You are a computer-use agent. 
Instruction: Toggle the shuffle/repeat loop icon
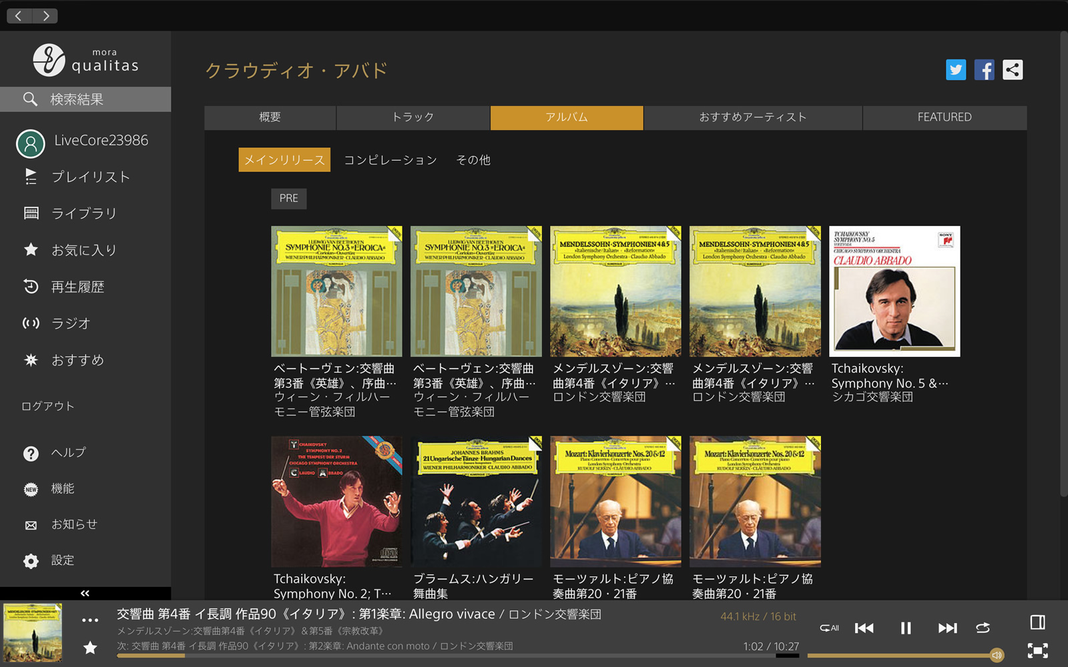(x=983, y=628)
